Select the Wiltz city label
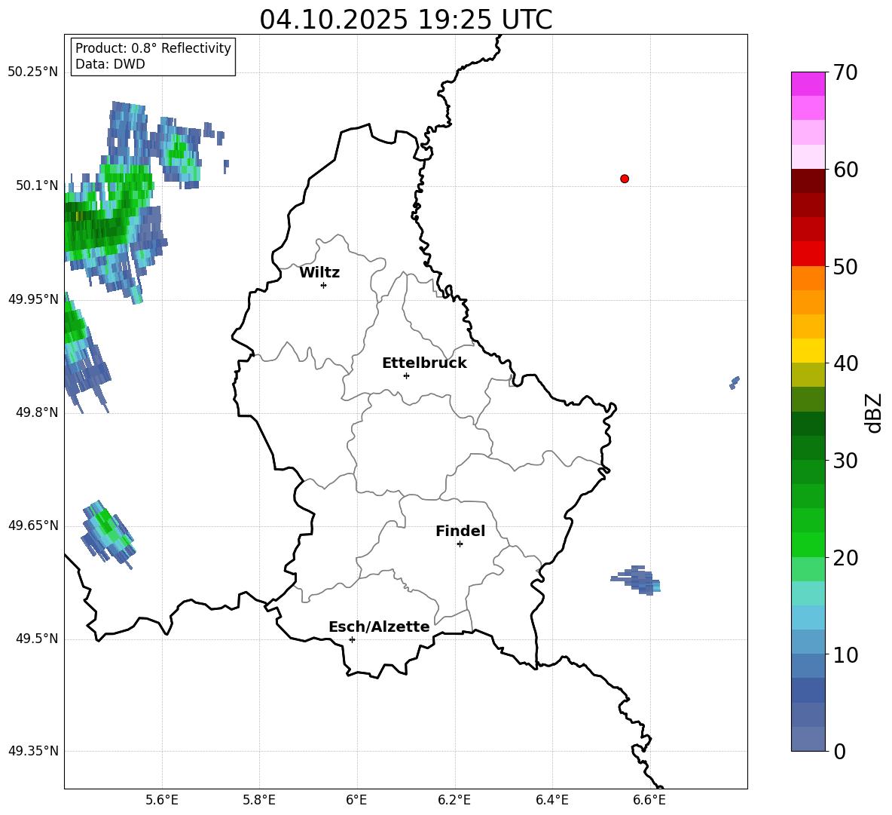Screen dimensions: 892x815 (x=319, y=273)
